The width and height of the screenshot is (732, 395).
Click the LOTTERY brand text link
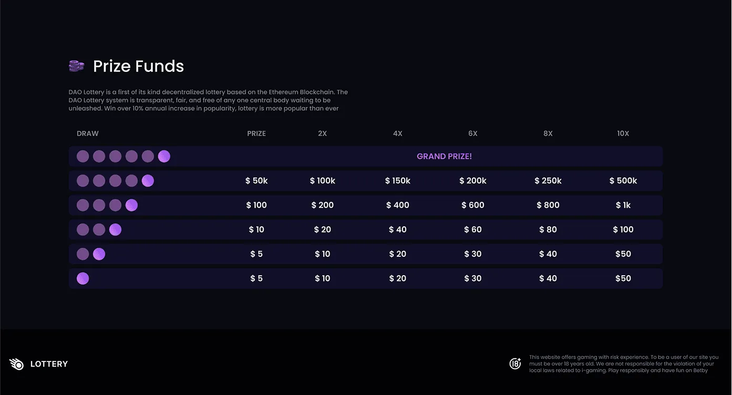49,363
